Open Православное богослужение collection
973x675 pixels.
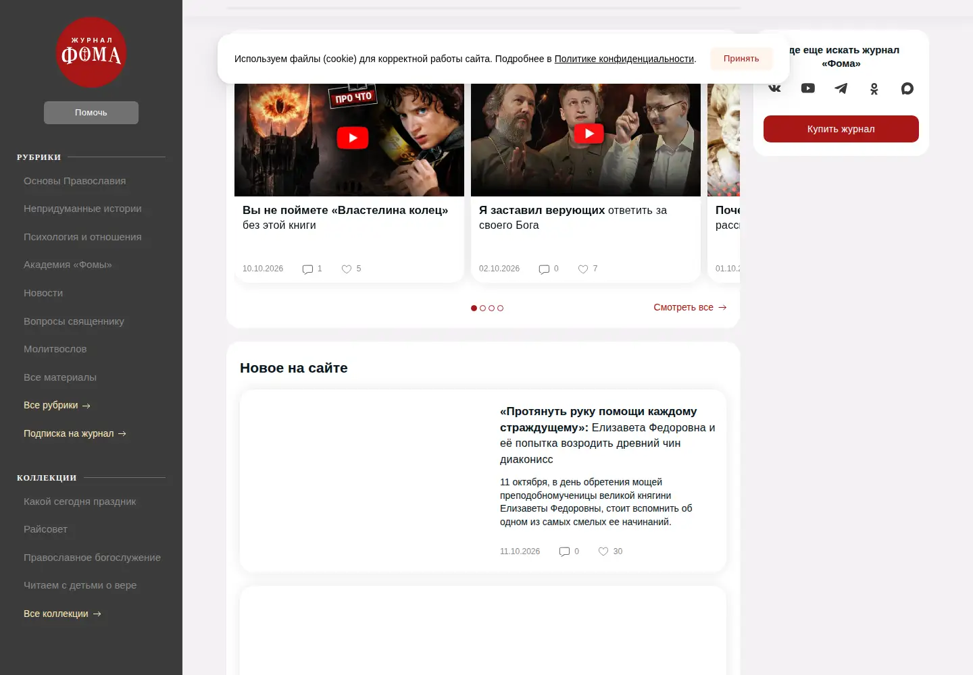click(92, 558)
